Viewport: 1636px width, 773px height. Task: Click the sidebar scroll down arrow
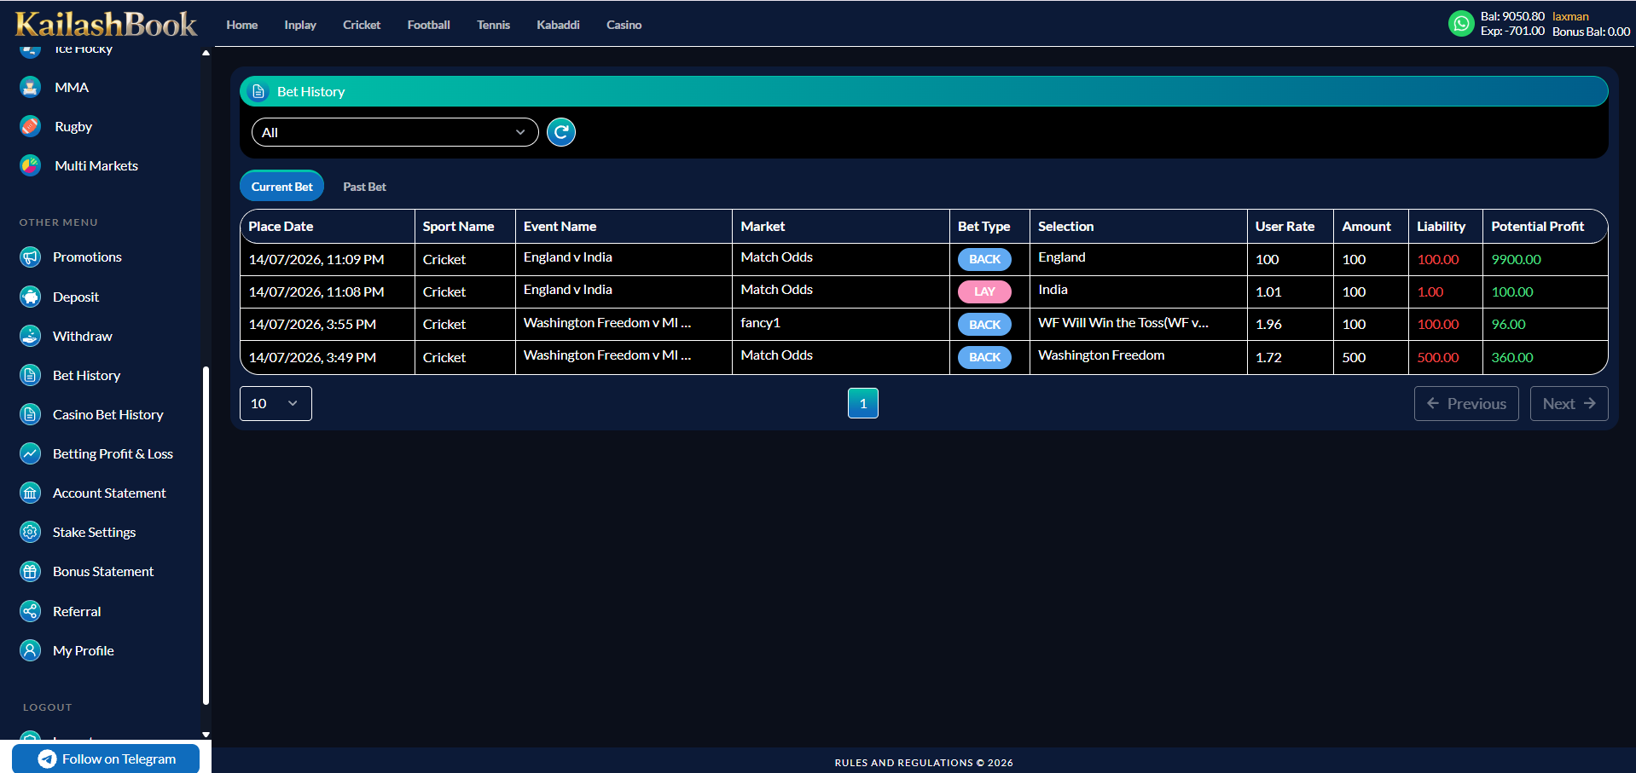pyautogui.click(x=206, y=735)
